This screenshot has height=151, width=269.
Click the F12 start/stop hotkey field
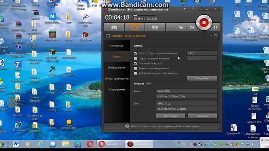pyautogui.click(x=202, y=53)
